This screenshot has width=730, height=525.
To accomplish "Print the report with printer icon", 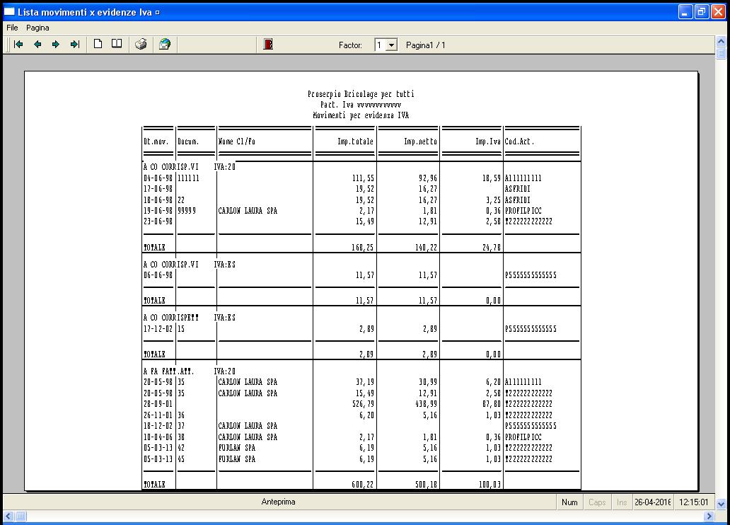I will tap(141, 45).
